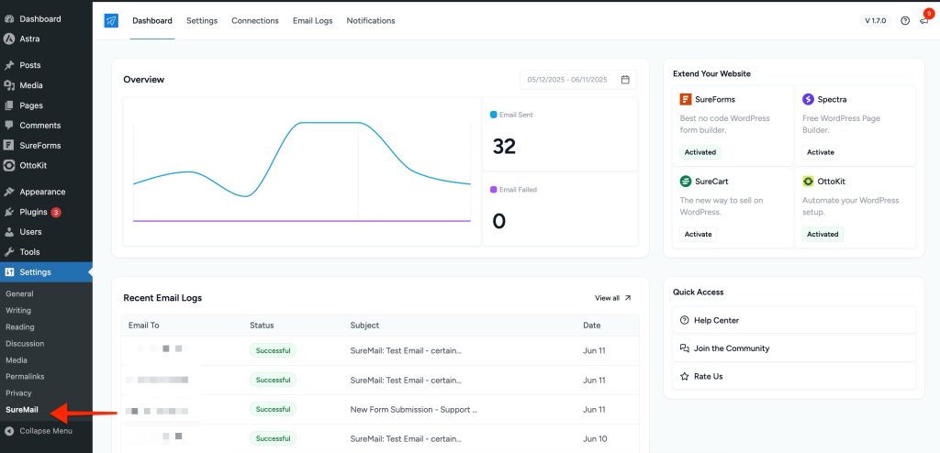Click the OttoKit logo icon in Extend card
The height and width of the screenshot is (453, 940).
(808, 181)
